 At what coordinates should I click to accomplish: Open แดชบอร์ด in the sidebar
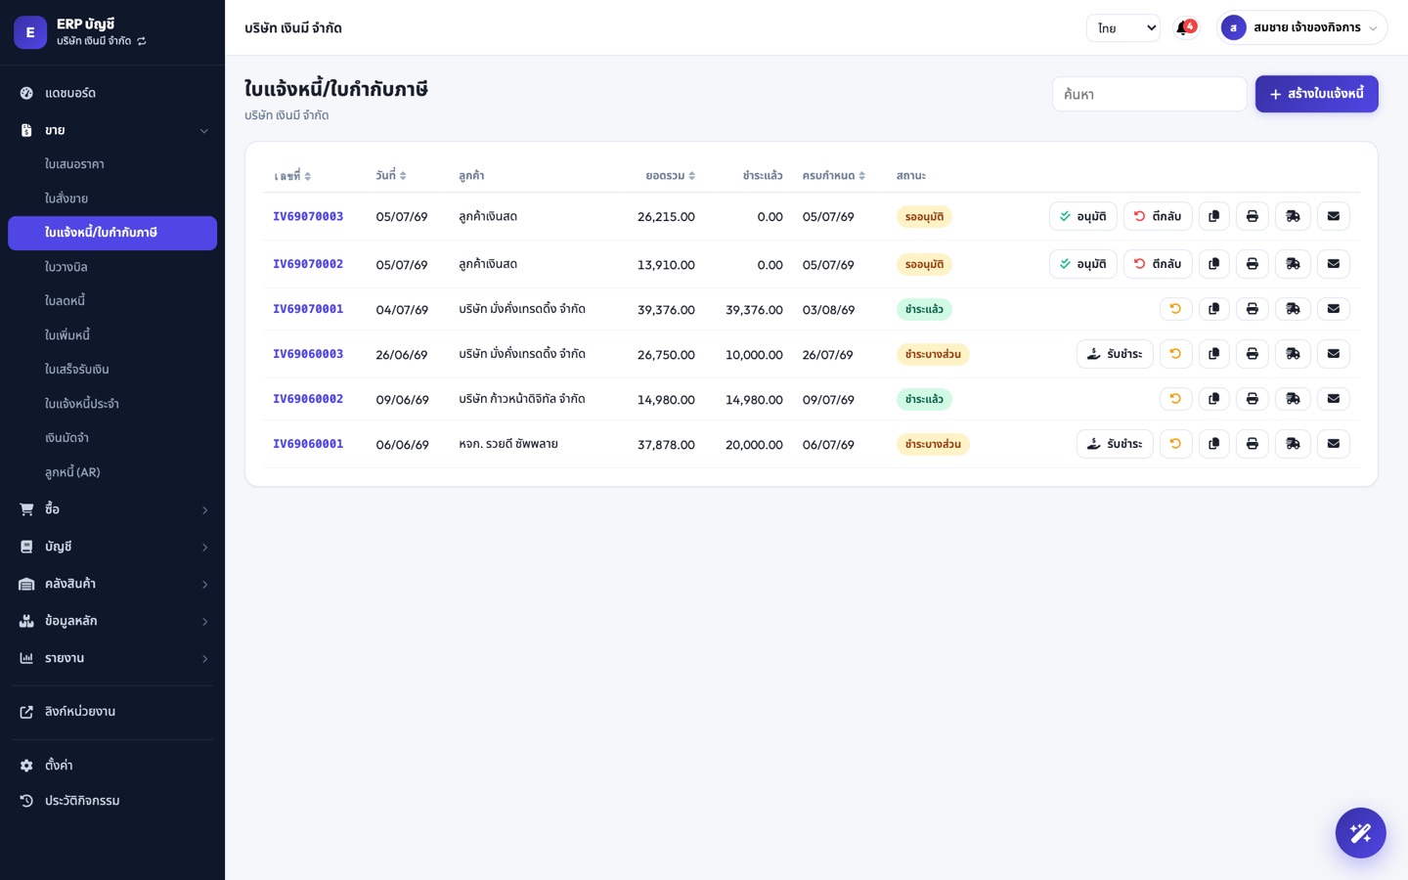tap(112, 93)
